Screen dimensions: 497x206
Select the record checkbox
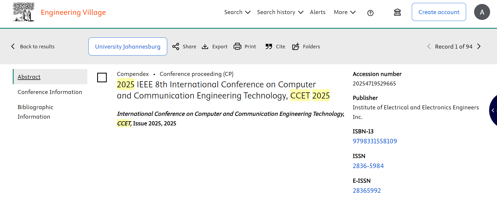click(x=102, y=78)
